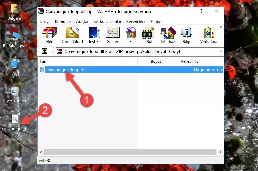The image size is (258, 171).
Task: Click the dll file icon in list
Action: pos(42,69)
